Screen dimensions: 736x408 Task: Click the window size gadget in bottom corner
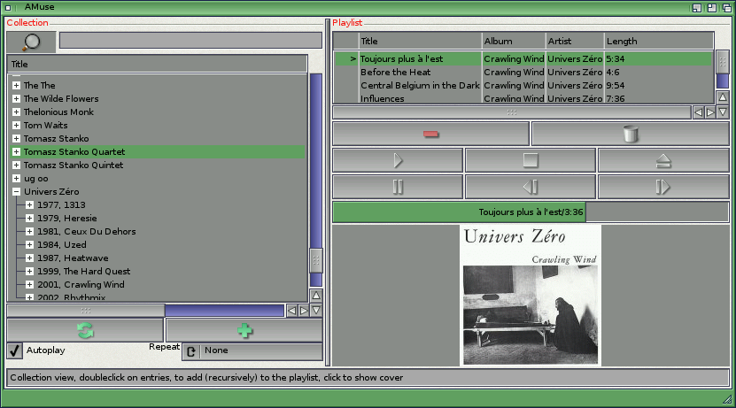pyautogui.click(x=727, y=399)
